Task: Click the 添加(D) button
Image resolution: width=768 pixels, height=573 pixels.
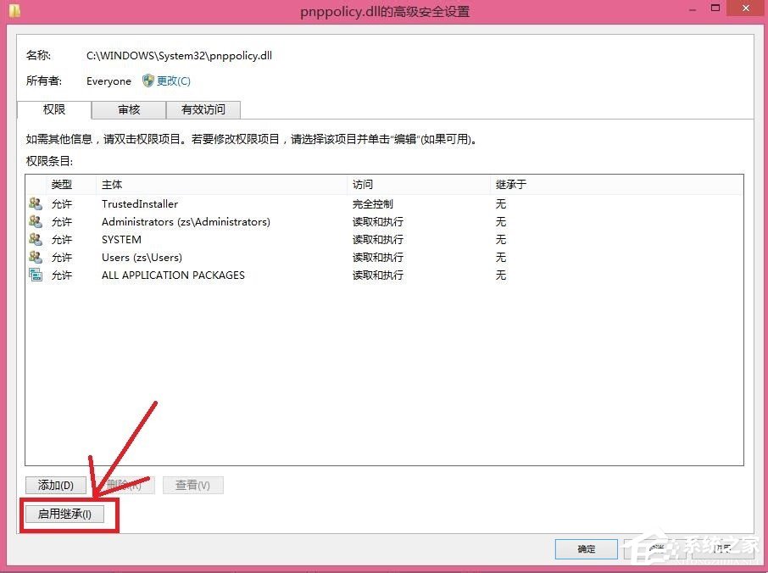Action: tap(54, 485)
